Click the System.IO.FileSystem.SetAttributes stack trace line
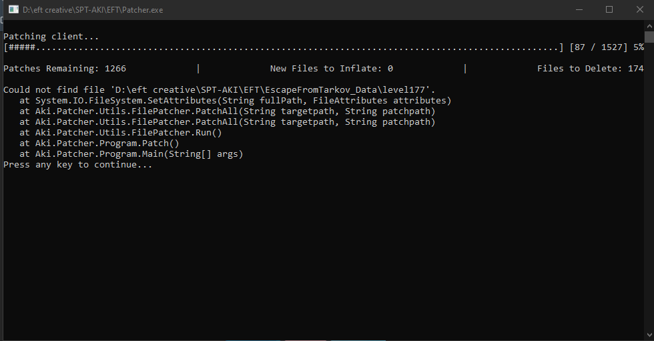The width and height of the screenshot is (654, 341). [235, 101]
